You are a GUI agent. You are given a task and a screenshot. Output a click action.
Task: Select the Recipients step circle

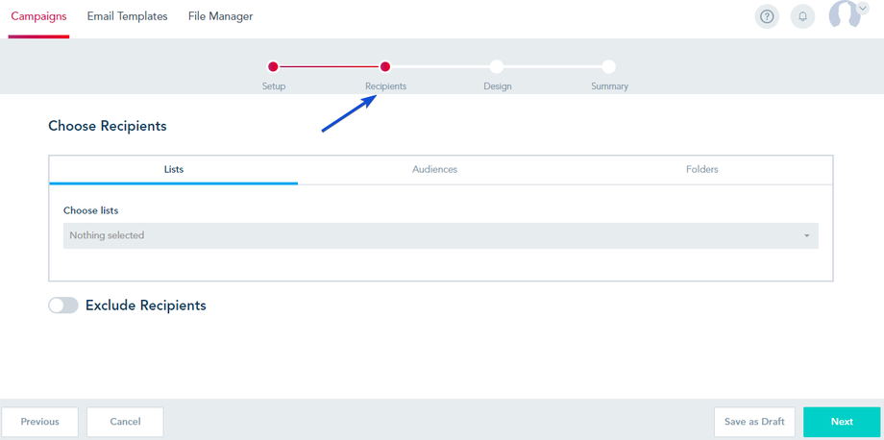point(385,67)
